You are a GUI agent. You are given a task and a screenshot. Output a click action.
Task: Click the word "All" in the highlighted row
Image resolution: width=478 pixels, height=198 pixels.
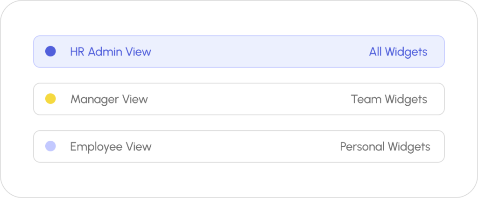point(375,52)
